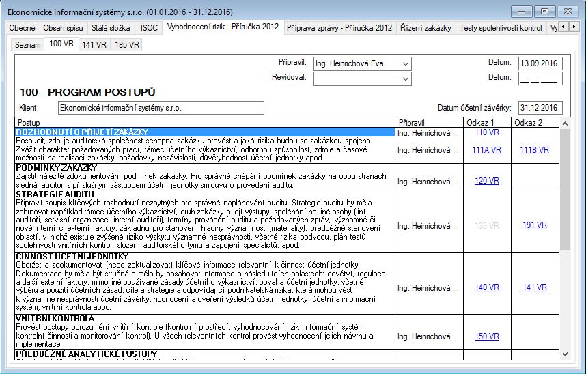Screen dimensions: 586x374
Task: Open Testy spolehlivosti kontrol tab
Action: point(501,28)
